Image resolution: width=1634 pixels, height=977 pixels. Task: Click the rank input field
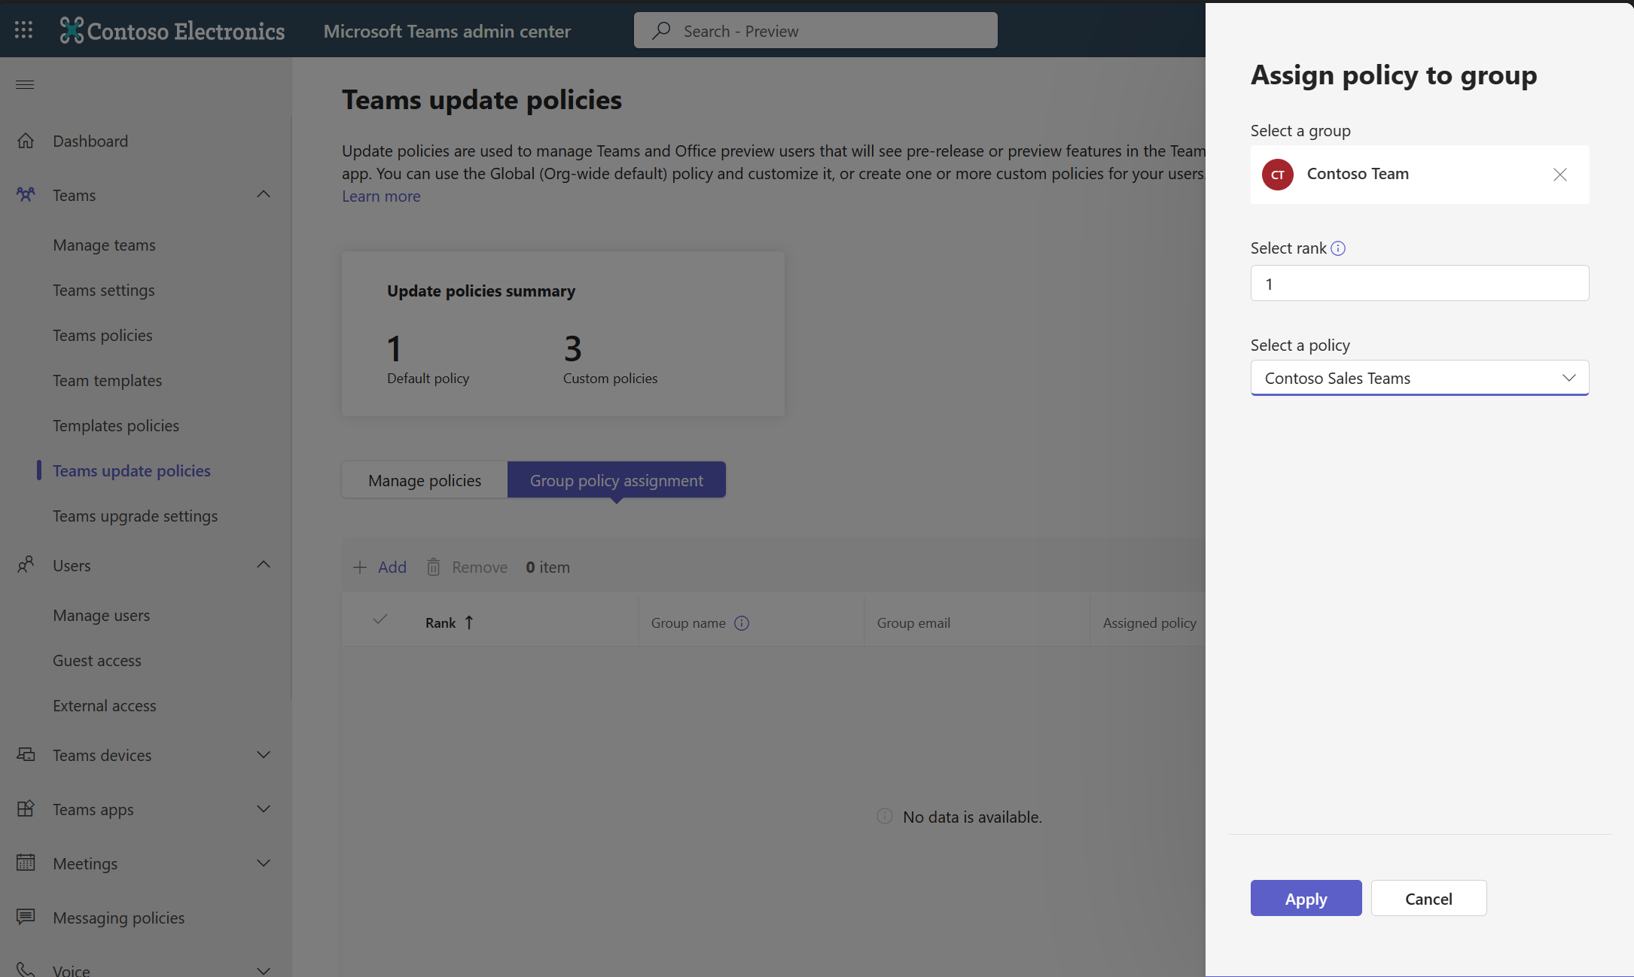[x=1420, y=282]
